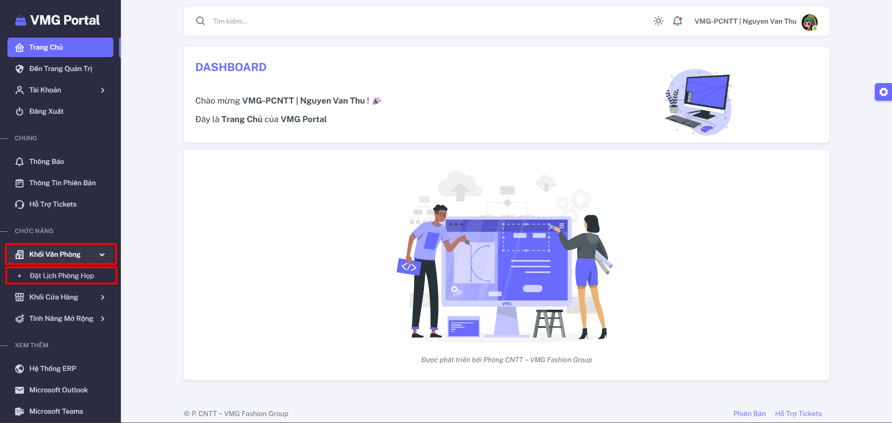Collapse the Khối Văn Phòng menu
892x423 pixels.
pos(60,254)
